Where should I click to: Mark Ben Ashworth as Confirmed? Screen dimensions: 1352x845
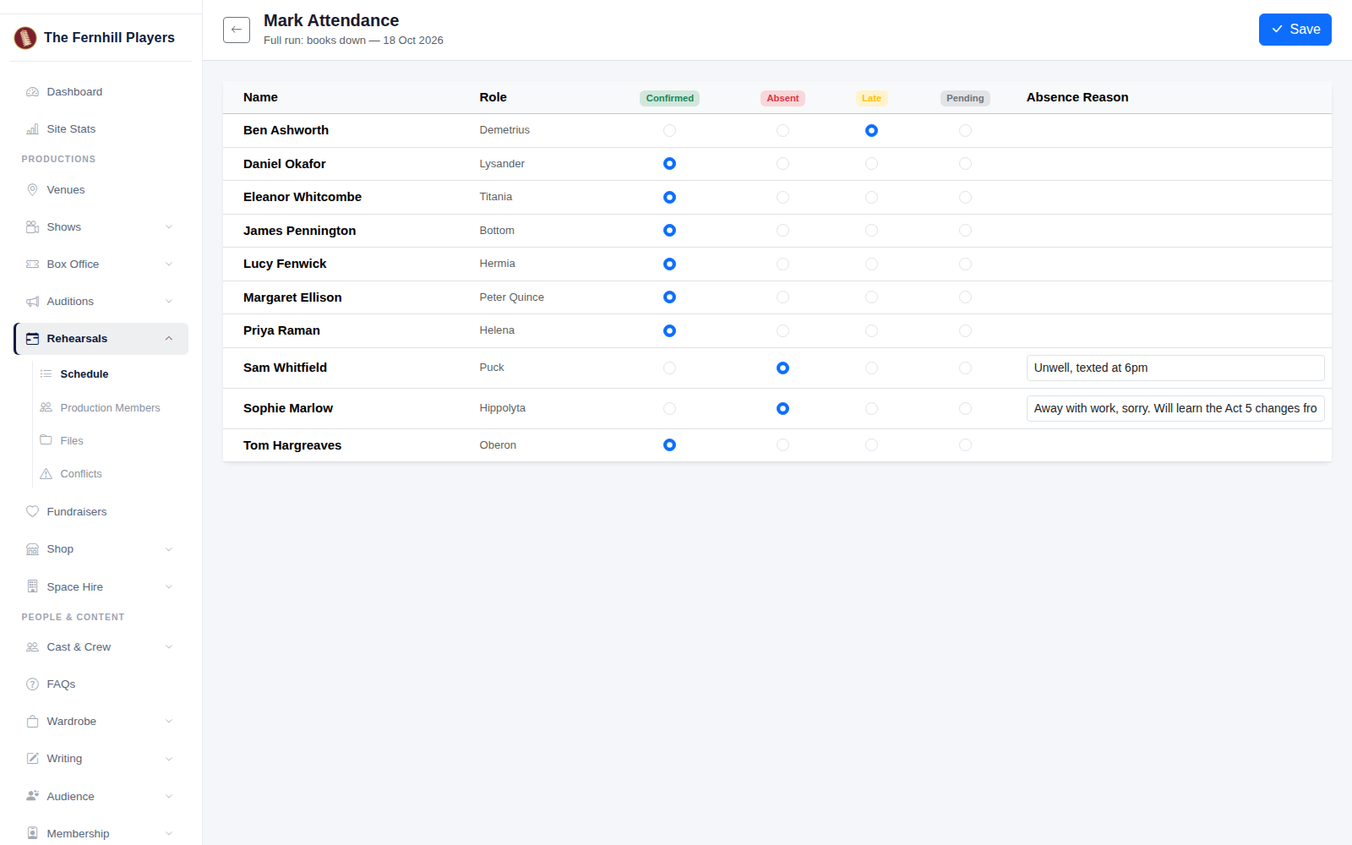click(x=669, y=131)
